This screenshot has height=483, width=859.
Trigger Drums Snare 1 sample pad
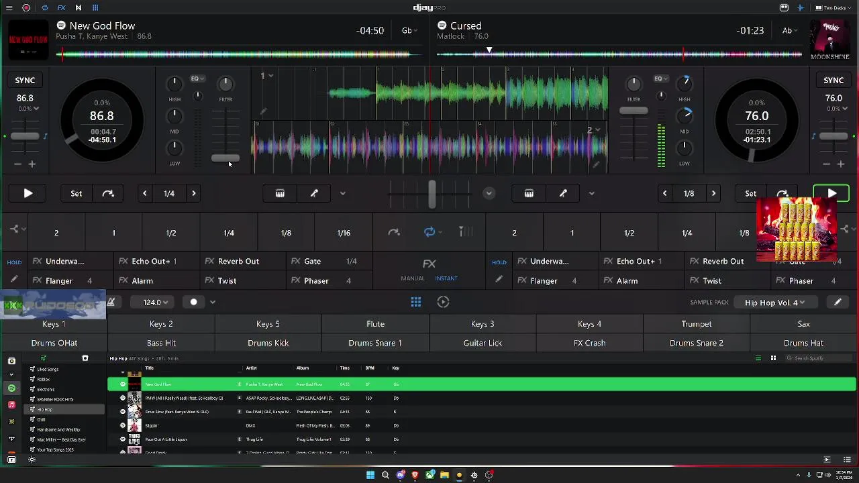coord(376,343)
